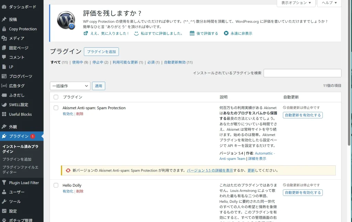Activate Akismet via its 有効化 link
This screenshot has height=222, width=352.
tap(68, 114)
